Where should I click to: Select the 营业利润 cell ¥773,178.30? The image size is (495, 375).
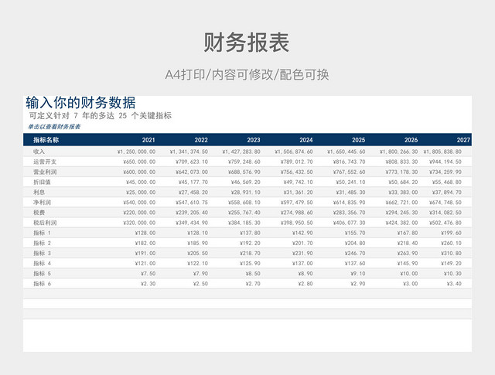click(x=401, y=172)
